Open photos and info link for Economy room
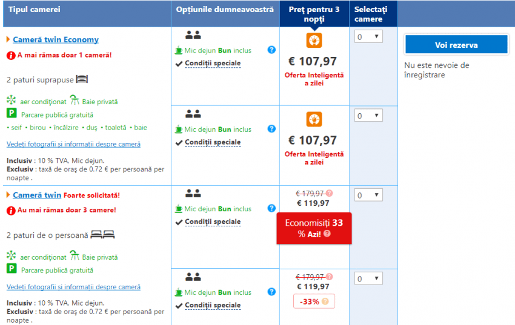 [x=73, y=144]
